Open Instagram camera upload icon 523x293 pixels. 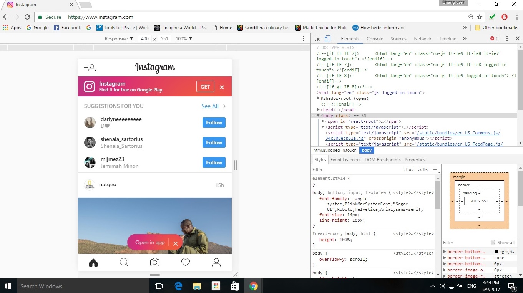click(x=155, y=262)
